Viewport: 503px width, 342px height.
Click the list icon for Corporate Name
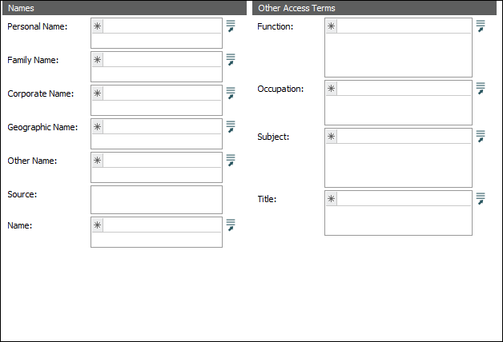click(231, 93)
